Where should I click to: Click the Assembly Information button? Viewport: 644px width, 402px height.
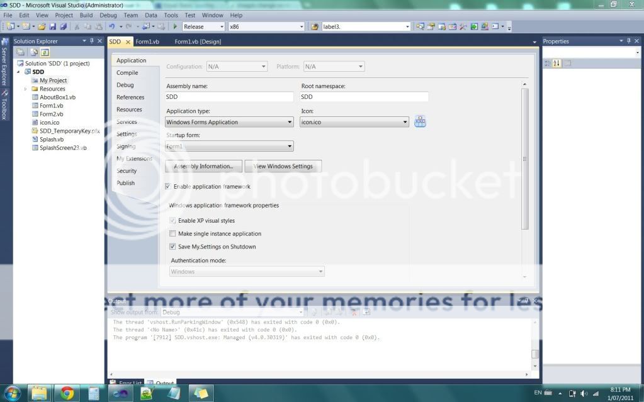click(203, 166)
